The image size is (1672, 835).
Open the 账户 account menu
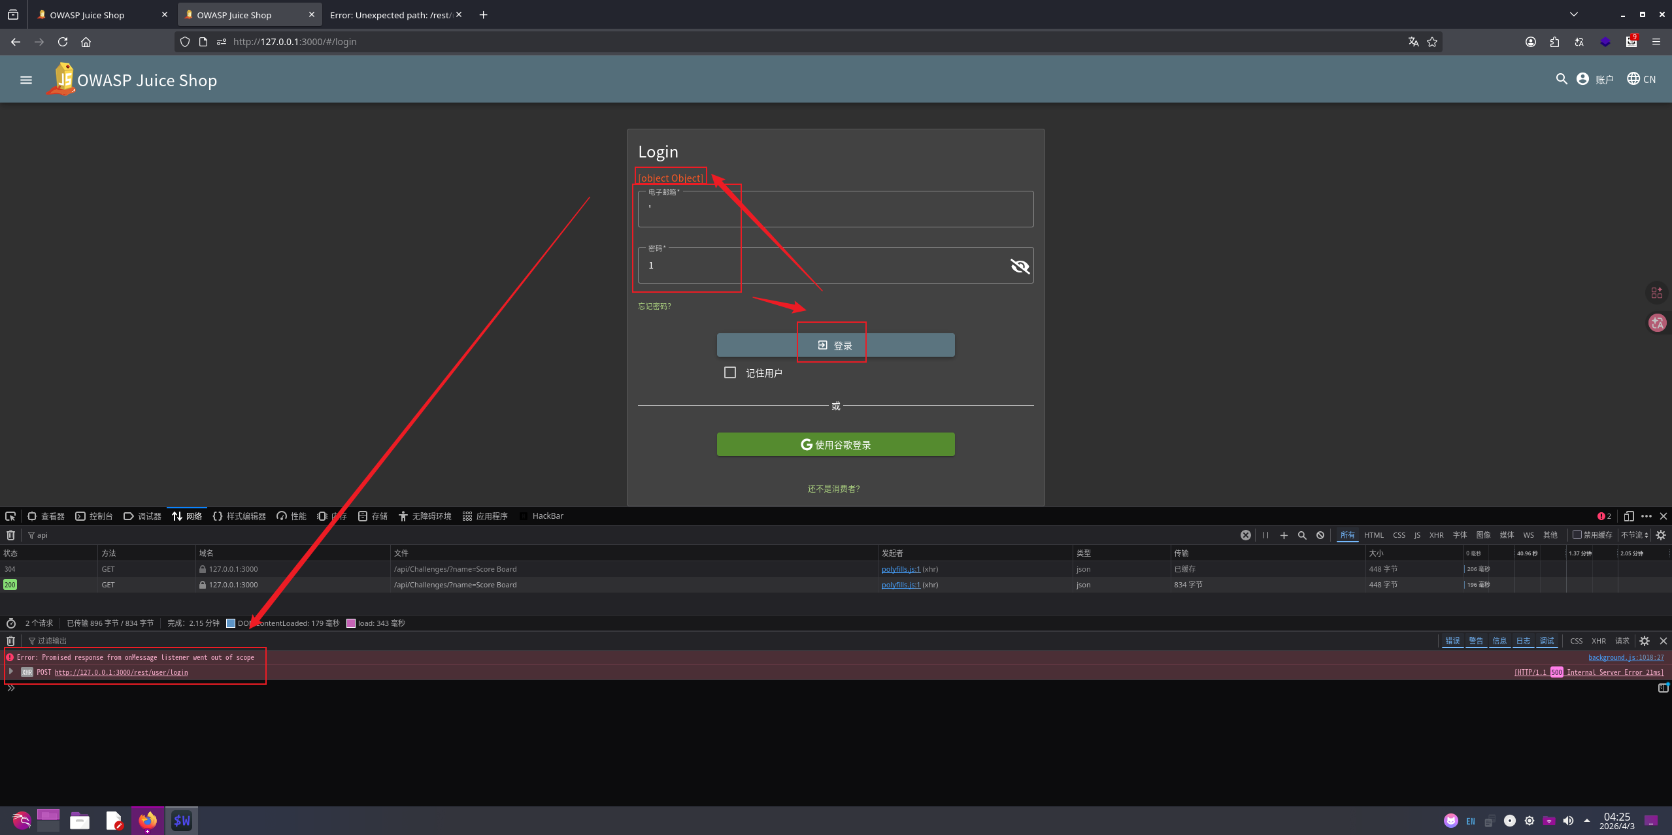point(1595,79)
